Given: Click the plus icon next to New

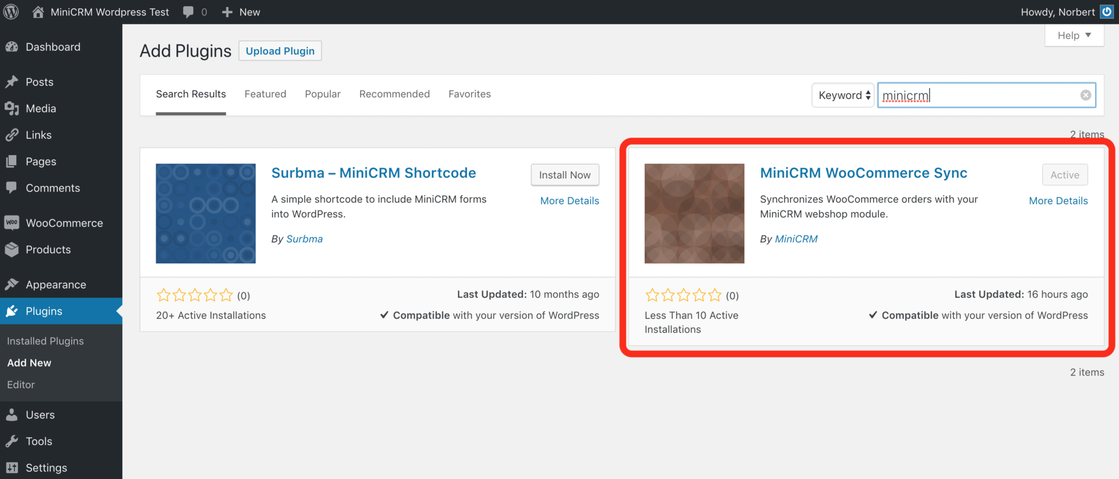Looking at the screenshot, I should click(227, 12).
